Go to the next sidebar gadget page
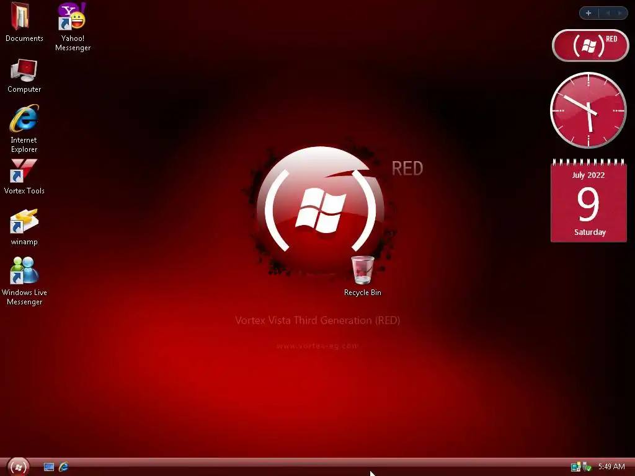635x476 pixels. click(x=620, y=13)
